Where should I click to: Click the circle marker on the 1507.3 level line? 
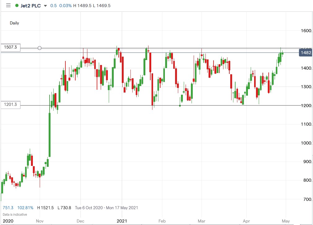(40, 48)
